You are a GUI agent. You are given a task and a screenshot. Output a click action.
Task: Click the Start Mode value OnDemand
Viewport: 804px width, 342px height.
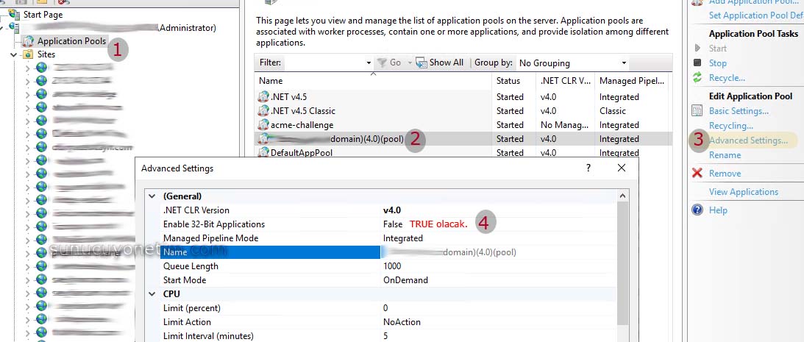click(x=405, y=280)
